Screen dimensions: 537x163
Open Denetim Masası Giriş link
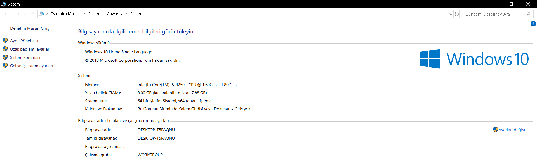(30, 28)
